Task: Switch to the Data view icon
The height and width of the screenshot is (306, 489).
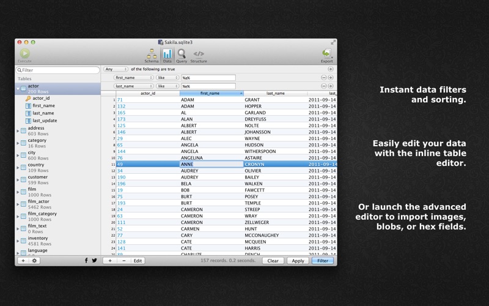Action: click(167, 54)
